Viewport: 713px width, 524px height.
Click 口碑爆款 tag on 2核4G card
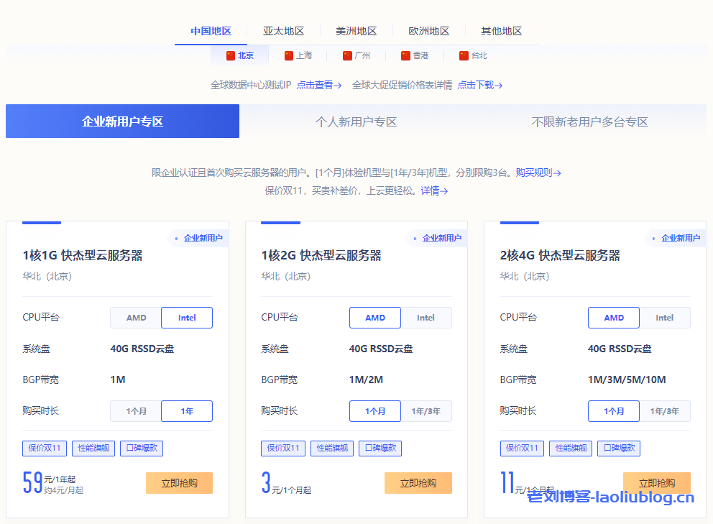(x=618, y=448)
